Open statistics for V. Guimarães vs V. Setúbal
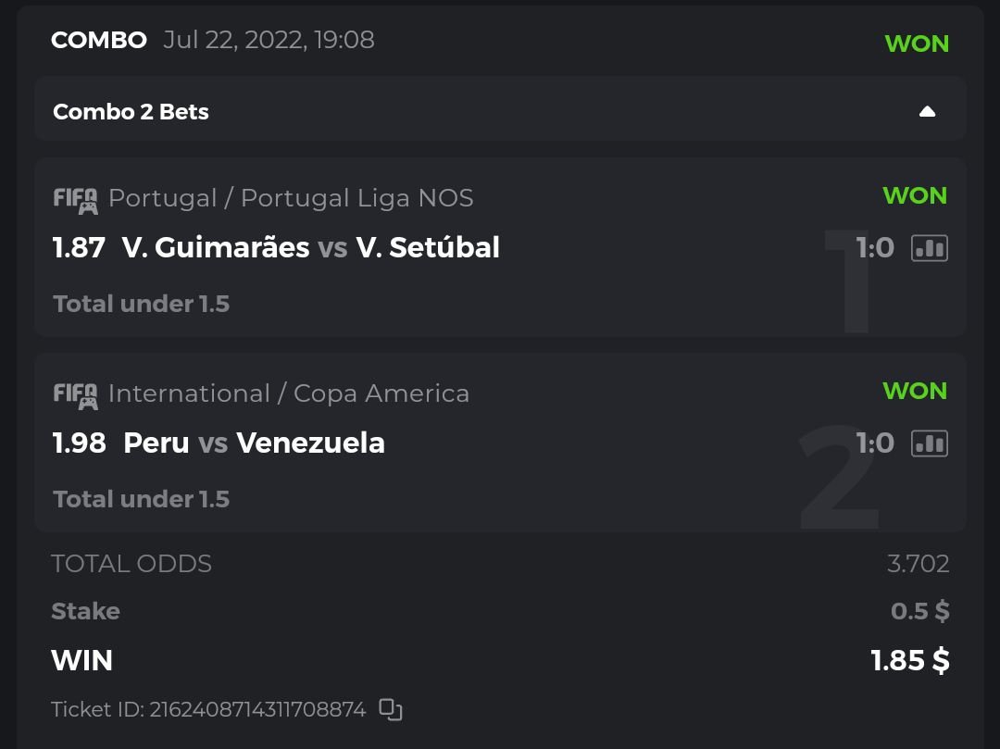This screenshot has width=1000, height=749. click(x=929, y=248)
